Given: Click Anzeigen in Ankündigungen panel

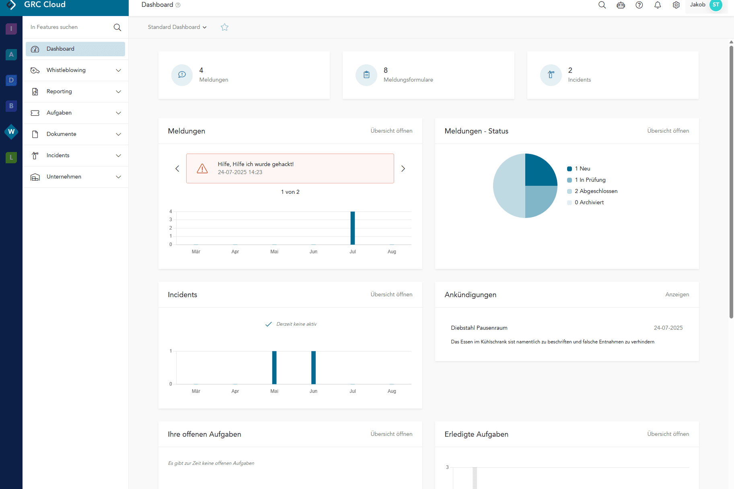Looking at the screenshot, I should pos(677,294).
